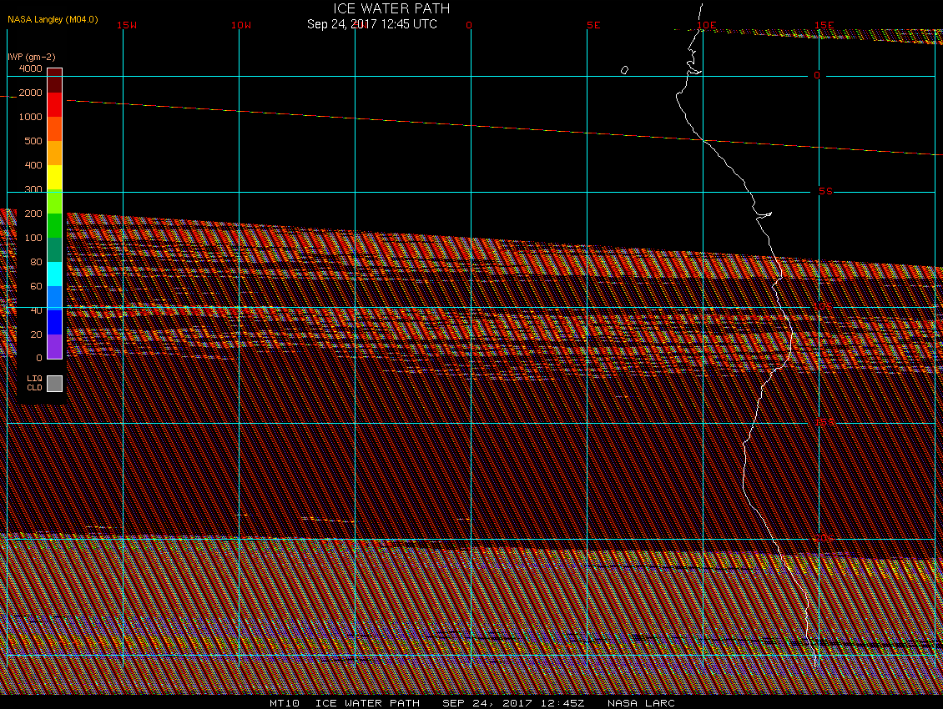Select the bright red 1000-2000 legend color
943x709 pixels.
point(54,104)
